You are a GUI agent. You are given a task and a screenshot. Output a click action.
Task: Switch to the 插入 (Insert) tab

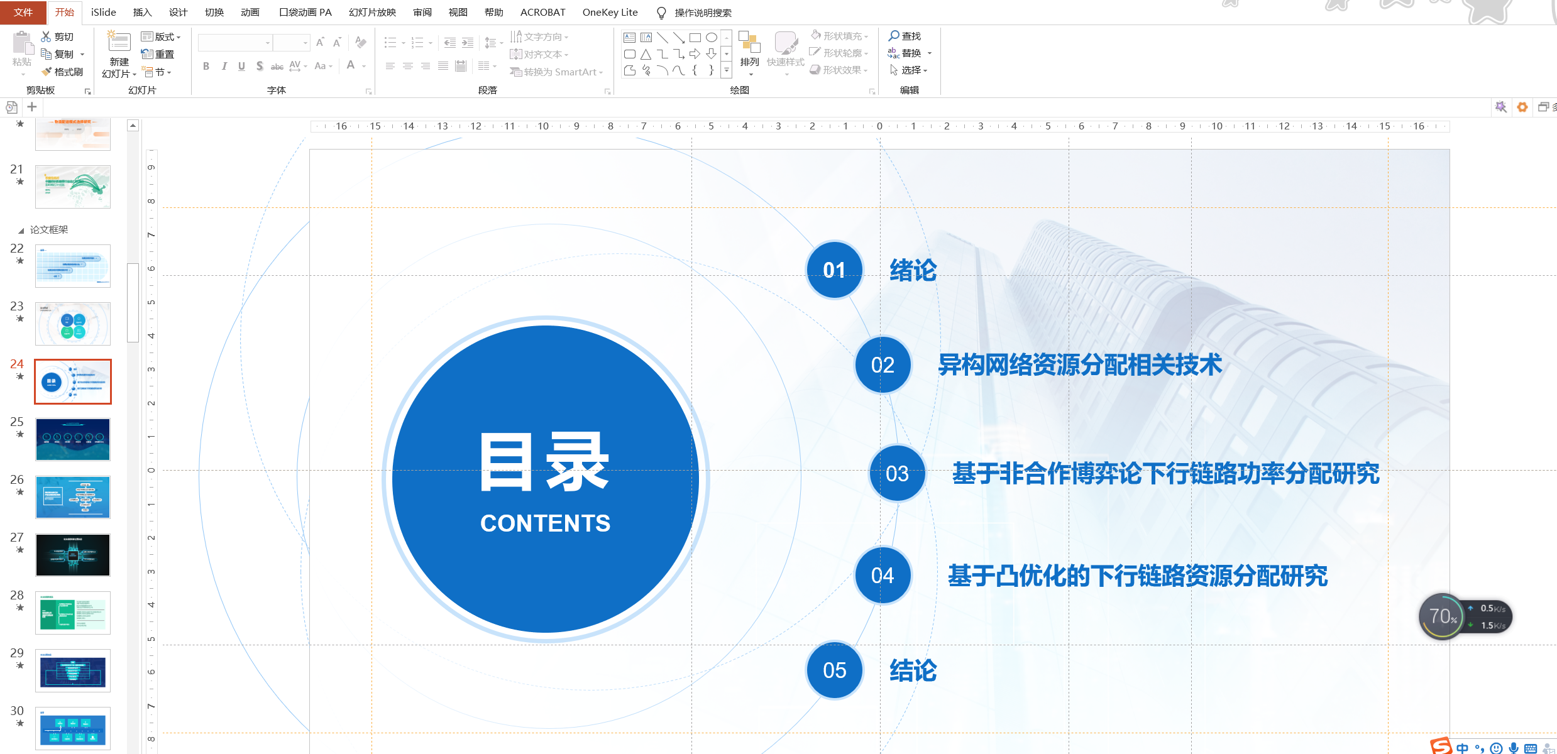(x=142, y=12)
